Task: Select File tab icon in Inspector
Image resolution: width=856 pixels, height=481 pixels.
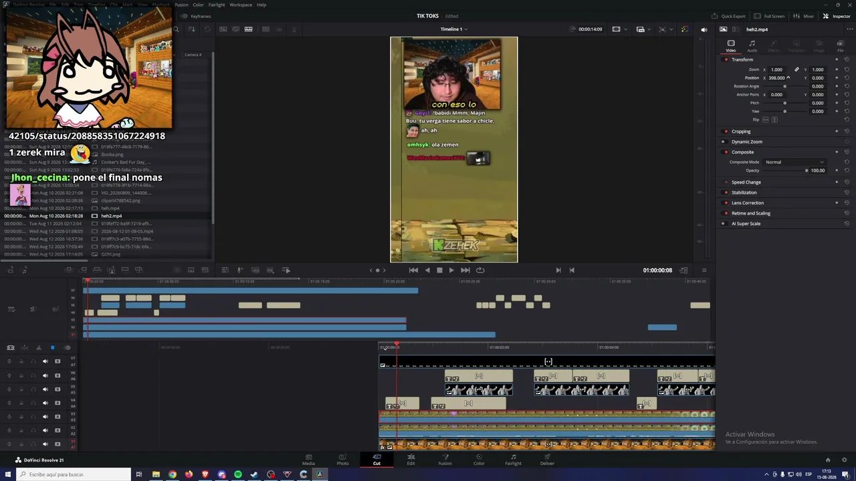Action: [841, 43]
